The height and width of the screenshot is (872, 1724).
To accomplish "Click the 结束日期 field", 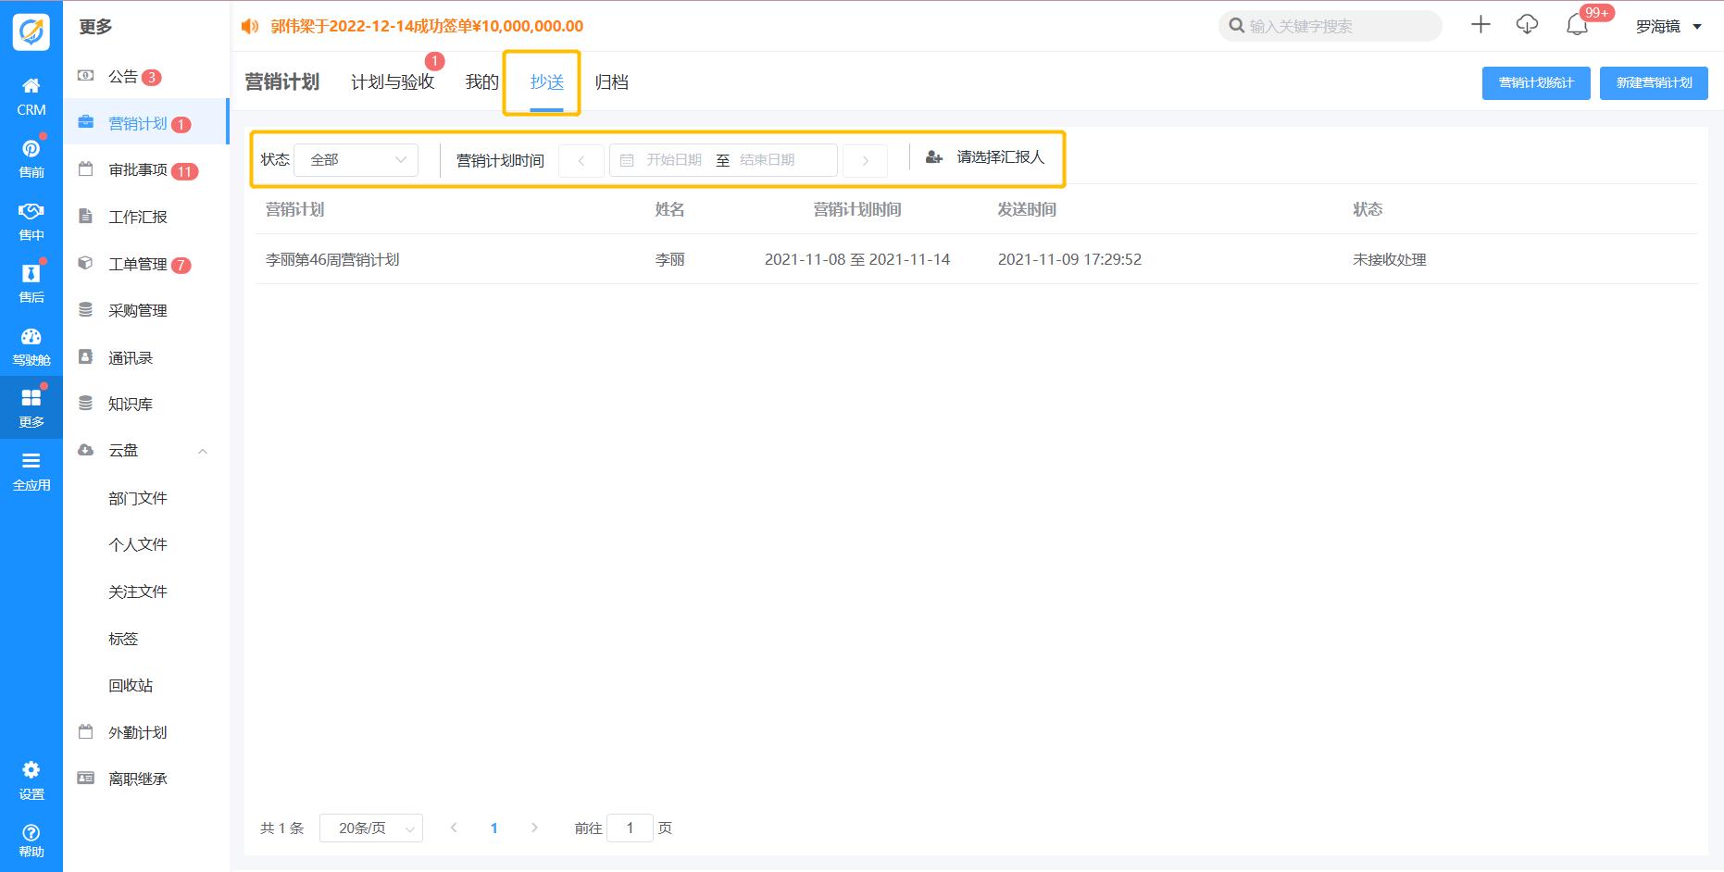I will [768, 160].
